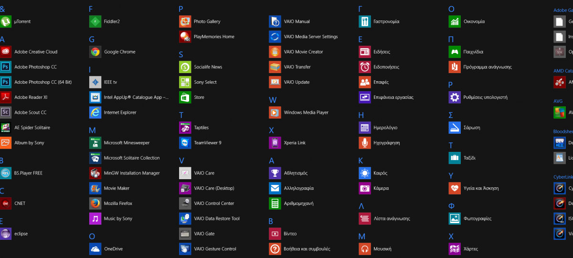Viewport: 573px width, 258px height.
Task: Click the Music by Sony label
Action: point(118,219)
